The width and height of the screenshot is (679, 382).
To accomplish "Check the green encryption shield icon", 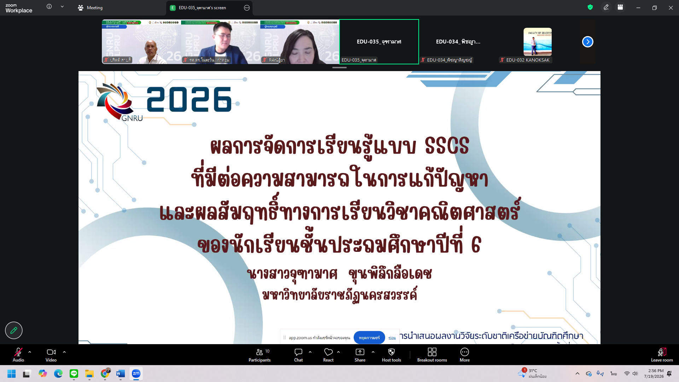I will pyautogui.click(x=590, y=7).
